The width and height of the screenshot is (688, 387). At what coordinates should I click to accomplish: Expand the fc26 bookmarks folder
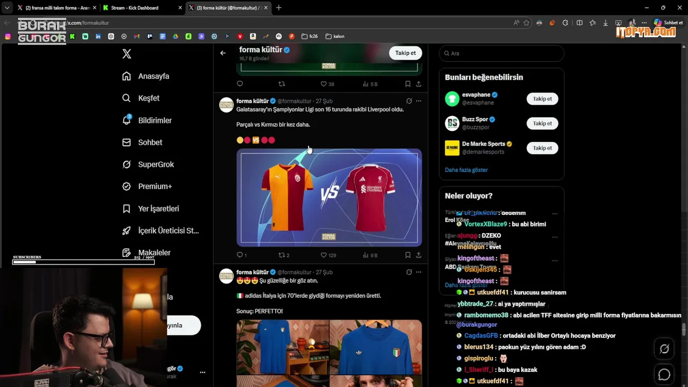pos(310,37)
